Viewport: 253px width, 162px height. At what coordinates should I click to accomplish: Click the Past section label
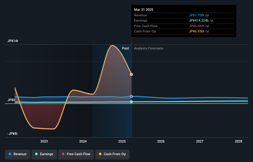[x=125, y=49]
